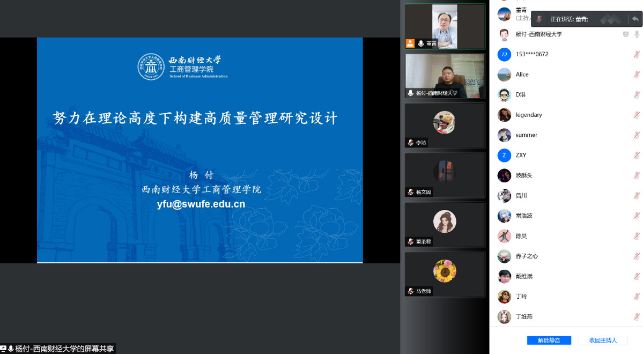Viewport: 643px width, 354px height.
Task: Click the avatar of participant 戴维斌
Action: coord(504,276)
